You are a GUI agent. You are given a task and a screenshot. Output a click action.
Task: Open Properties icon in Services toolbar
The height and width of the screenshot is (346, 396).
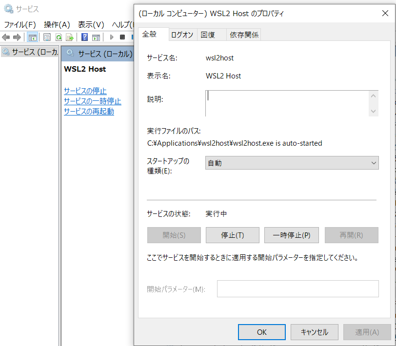click(x=47, y=38)
